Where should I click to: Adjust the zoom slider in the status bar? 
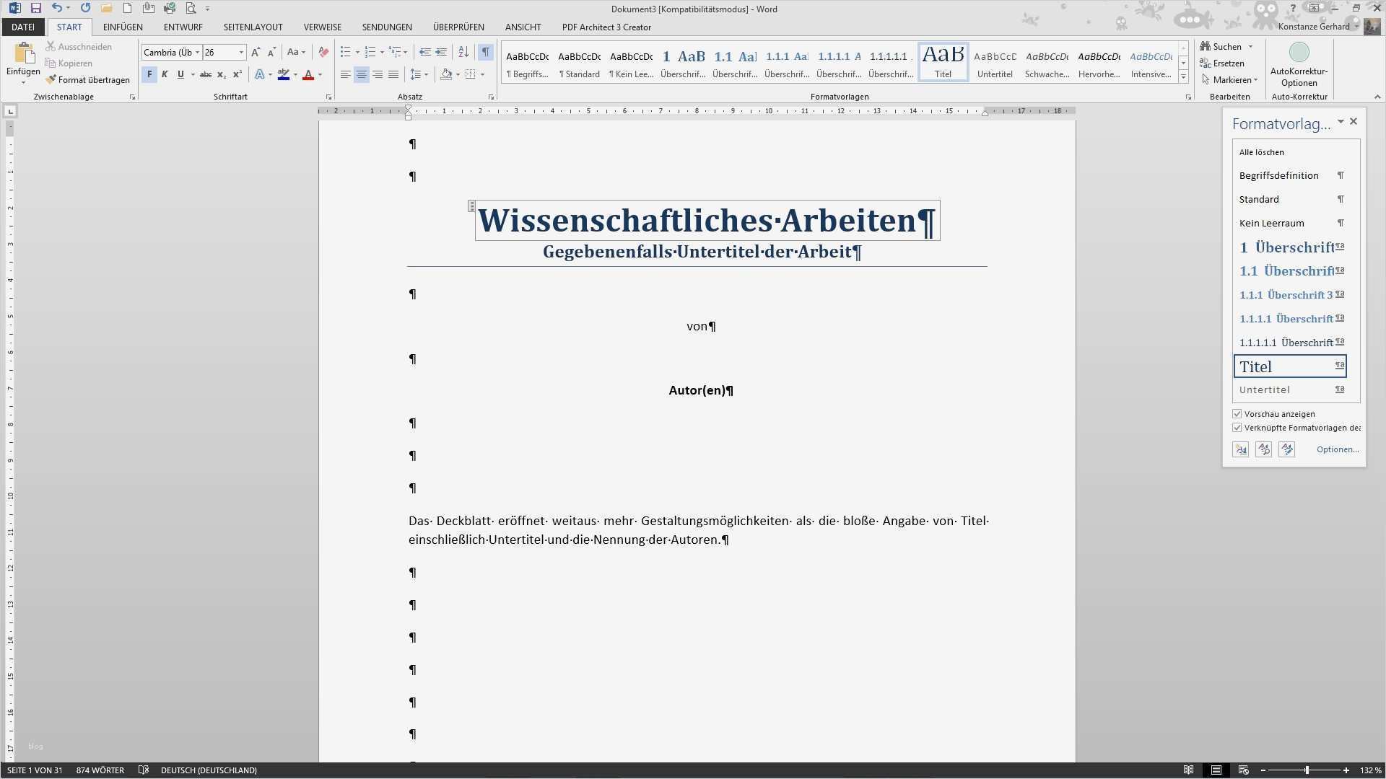(1307, 770)
